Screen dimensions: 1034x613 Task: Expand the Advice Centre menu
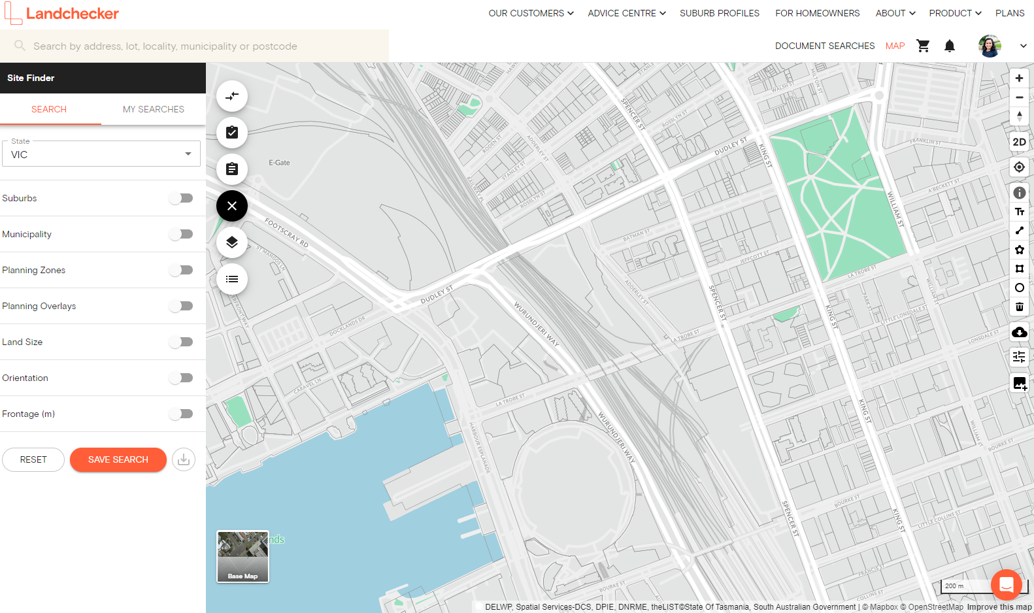(x=627, y=13)
